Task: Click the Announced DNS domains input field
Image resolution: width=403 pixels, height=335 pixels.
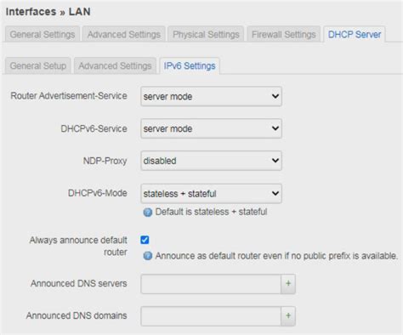Action: click(x=211, y=315)
